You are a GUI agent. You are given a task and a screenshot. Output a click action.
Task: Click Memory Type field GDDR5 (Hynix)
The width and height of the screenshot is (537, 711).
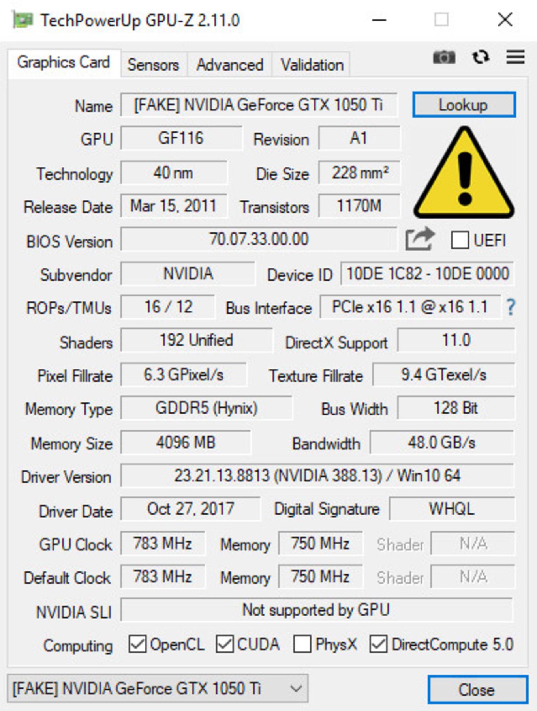[206, 408]
